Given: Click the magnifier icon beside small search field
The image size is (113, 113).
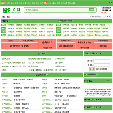Looking at the screenshot, I should pos(90,17).
